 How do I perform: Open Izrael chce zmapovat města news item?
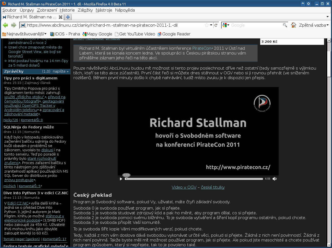(35, 52)
